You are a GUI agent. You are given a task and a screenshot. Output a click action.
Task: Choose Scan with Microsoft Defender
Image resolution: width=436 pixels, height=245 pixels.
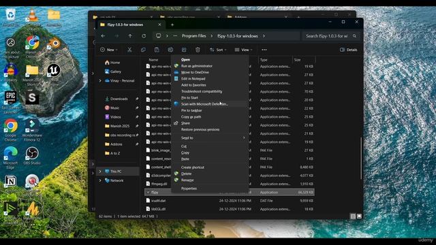click(210, 104)
